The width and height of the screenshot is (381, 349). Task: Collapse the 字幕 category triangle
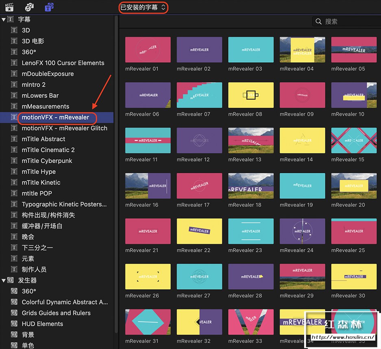point(3,20)
